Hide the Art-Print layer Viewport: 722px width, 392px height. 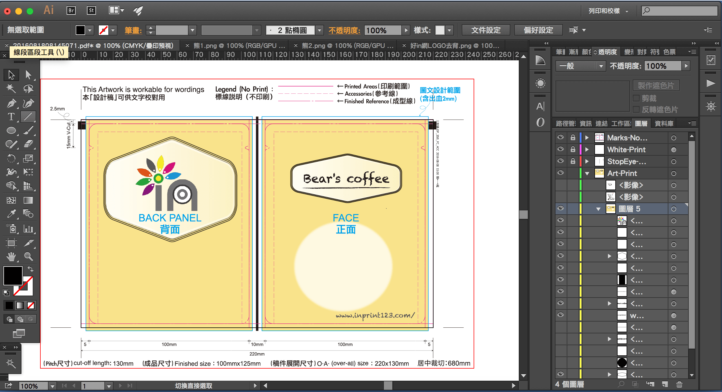pyautogui.click(x=561, y=173)
